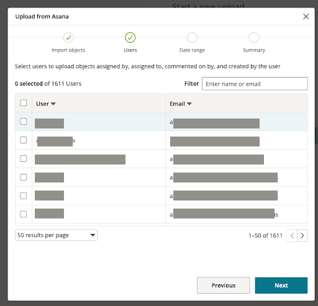Click the Users step checkmark circle
This screenshot has width=318, height=306.
pyautogui.click(x=130, y=37)
